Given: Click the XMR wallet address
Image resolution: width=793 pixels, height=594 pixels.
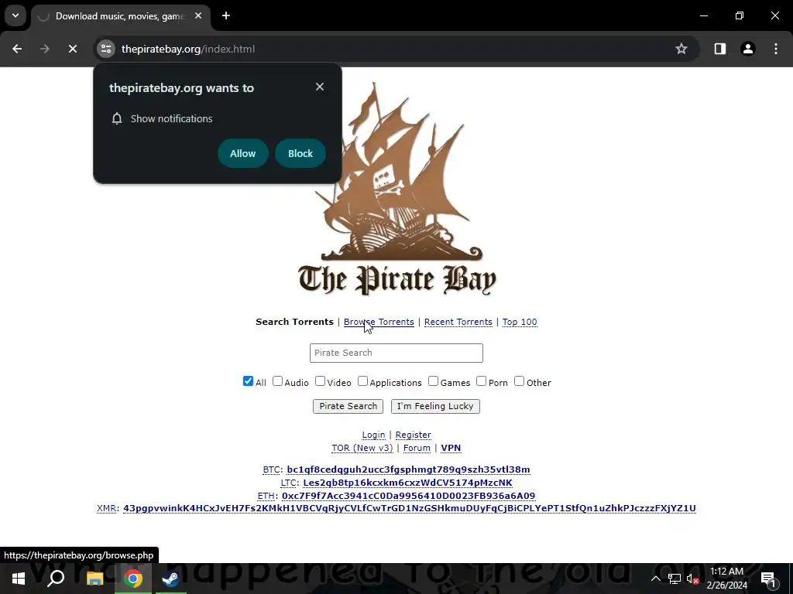Looking at the screenshot, I should pyautogui.click(x=410, y=508).
